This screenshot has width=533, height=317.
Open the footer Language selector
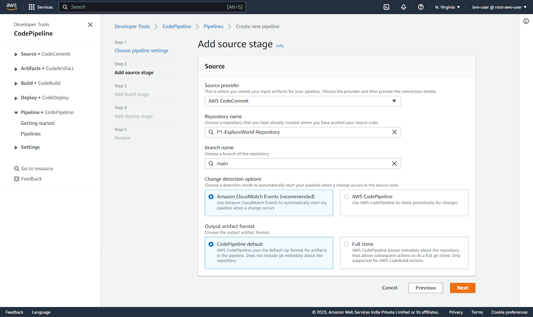coord(41,312)
